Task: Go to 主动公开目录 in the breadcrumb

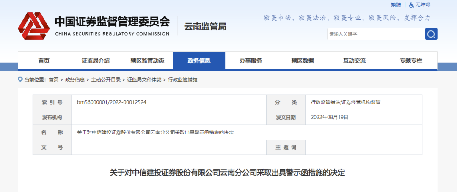Action: pyautogui.click(x=106, y=80)
